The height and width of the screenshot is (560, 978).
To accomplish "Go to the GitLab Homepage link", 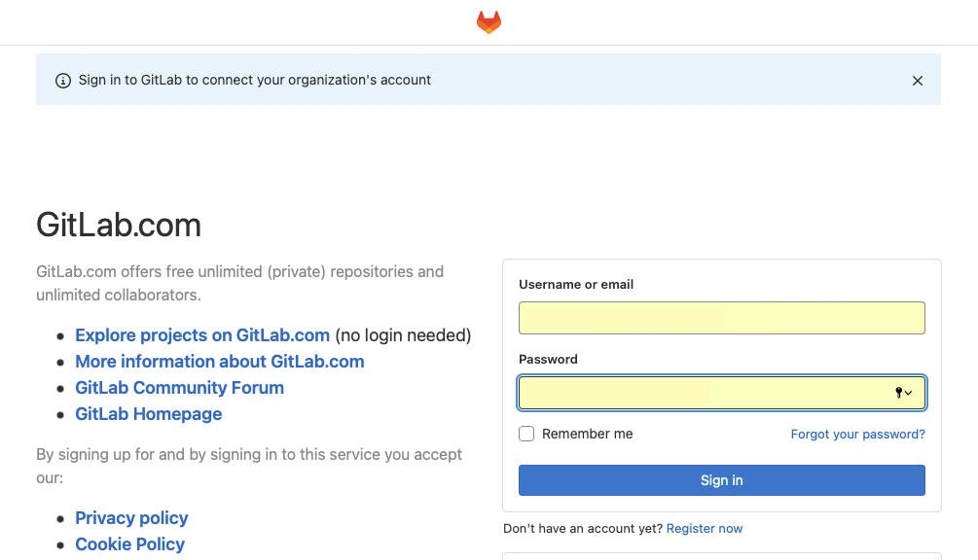I will [x=149, y=413].
